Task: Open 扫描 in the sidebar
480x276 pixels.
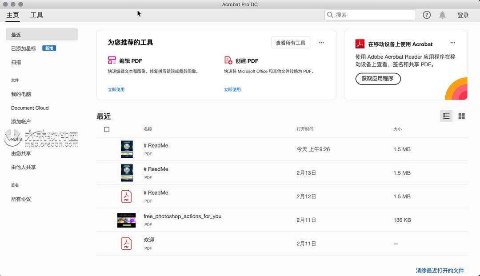Action: pyautogui.click(x=16, y=62)
